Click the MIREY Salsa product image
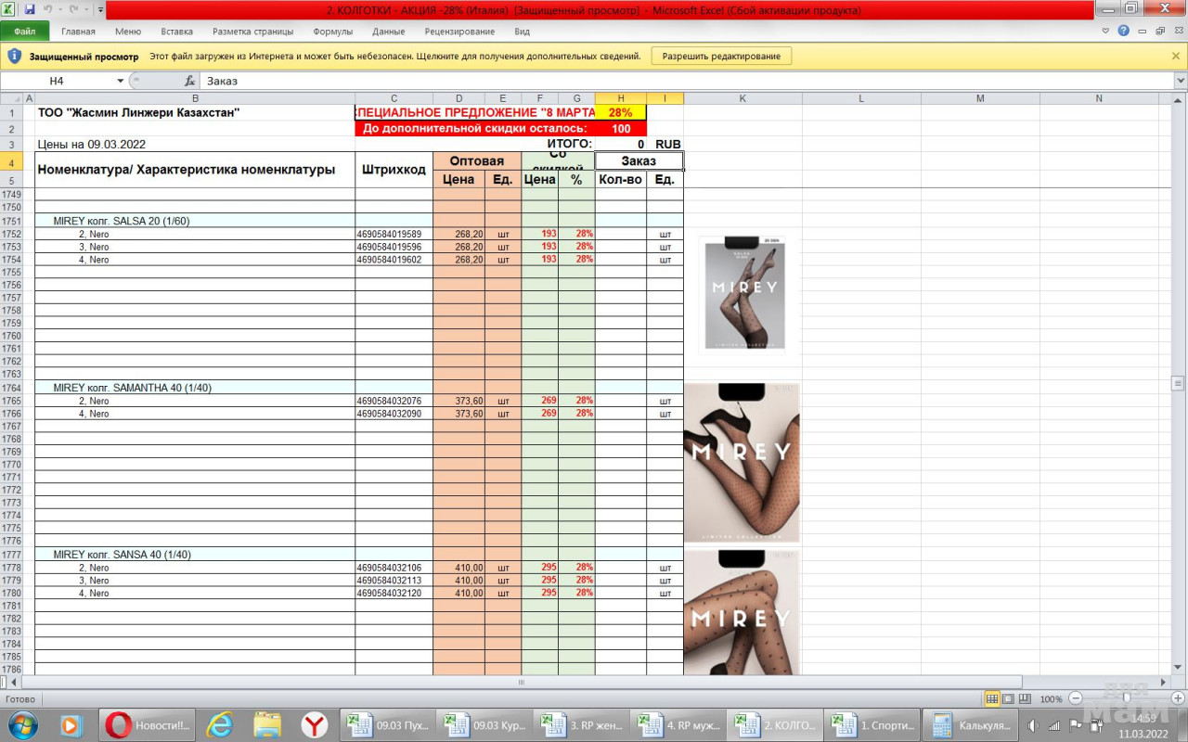The height and width of the screenshot is (742, 1188). tap(744, 295)
